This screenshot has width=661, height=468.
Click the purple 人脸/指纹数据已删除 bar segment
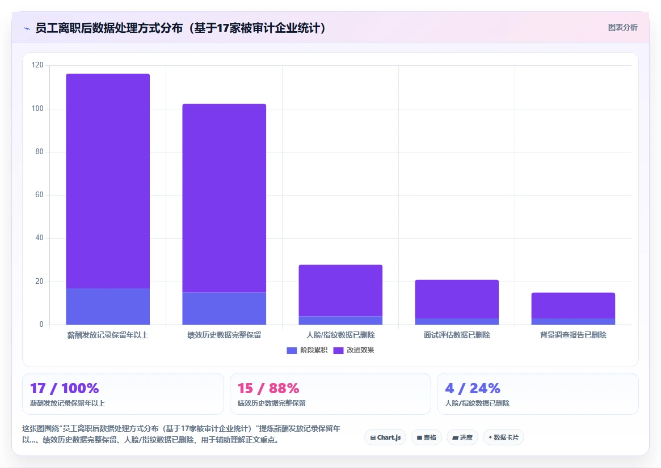coord(340,291)
